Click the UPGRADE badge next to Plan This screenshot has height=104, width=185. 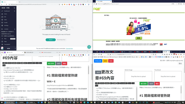[x=13, y=39]
